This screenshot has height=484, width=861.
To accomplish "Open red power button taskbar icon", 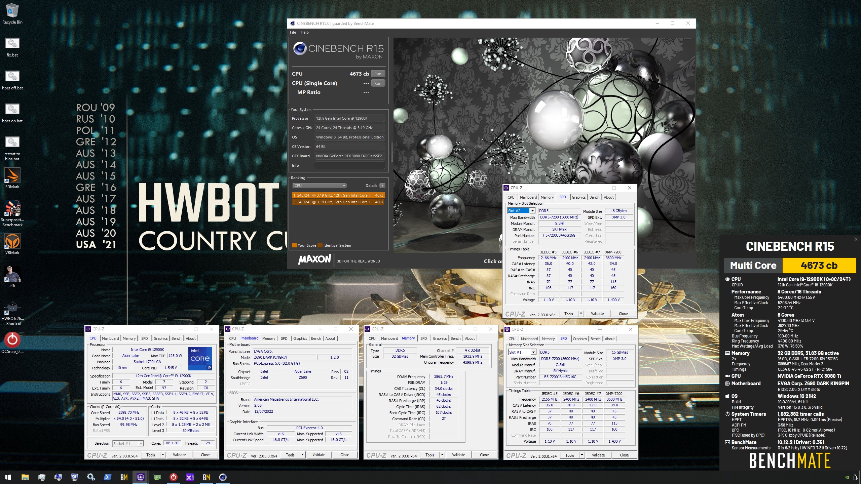I will point(173,477).
